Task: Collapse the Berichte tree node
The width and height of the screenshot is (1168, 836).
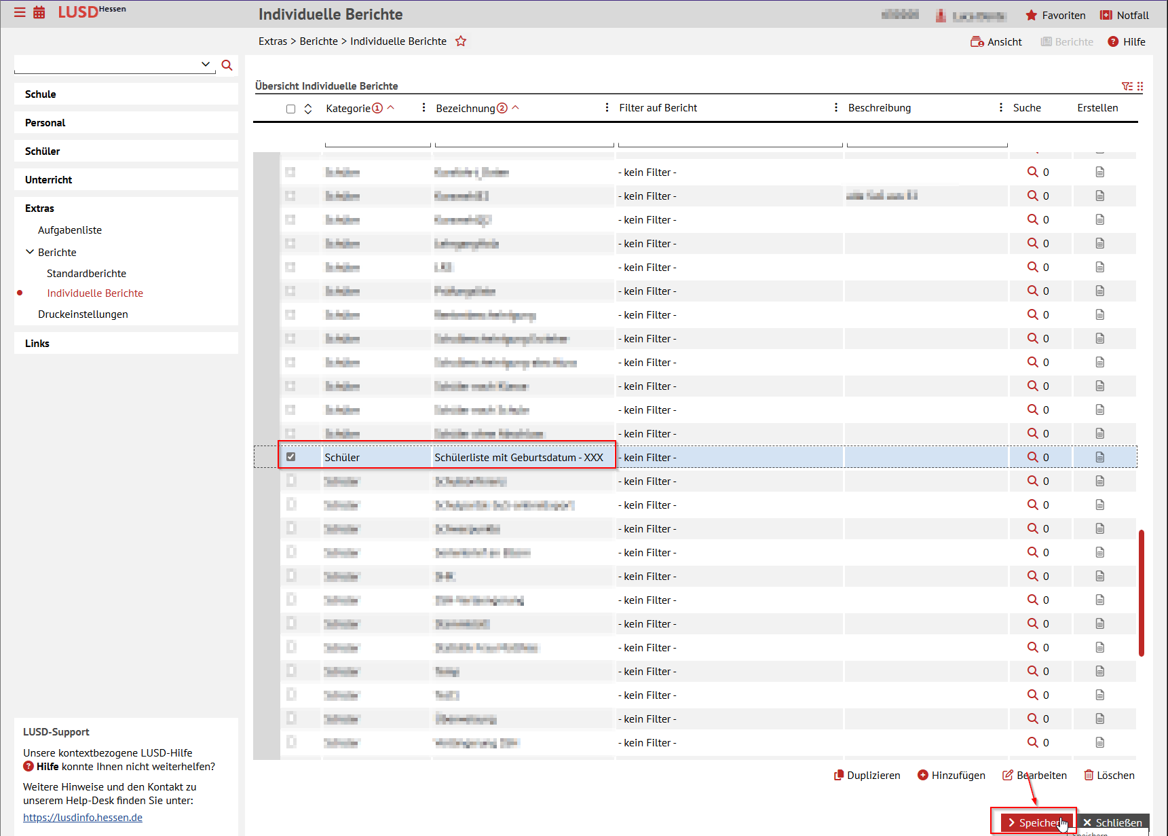Action: click(30, 252)
